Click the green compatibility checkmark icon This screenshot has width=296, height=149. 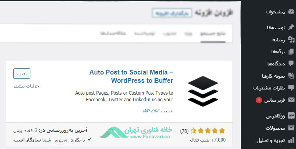89,140
